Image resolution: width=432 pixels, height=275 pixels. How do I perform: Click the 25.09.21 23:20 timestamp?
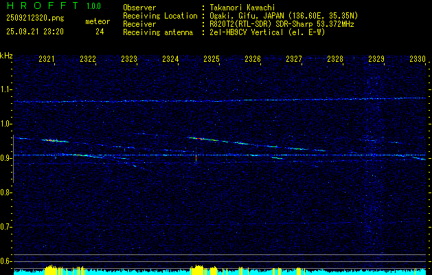(x=35, y=32)
